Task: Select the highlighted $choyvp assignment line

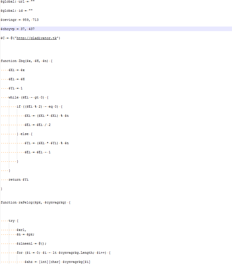Action: (116, 29)
